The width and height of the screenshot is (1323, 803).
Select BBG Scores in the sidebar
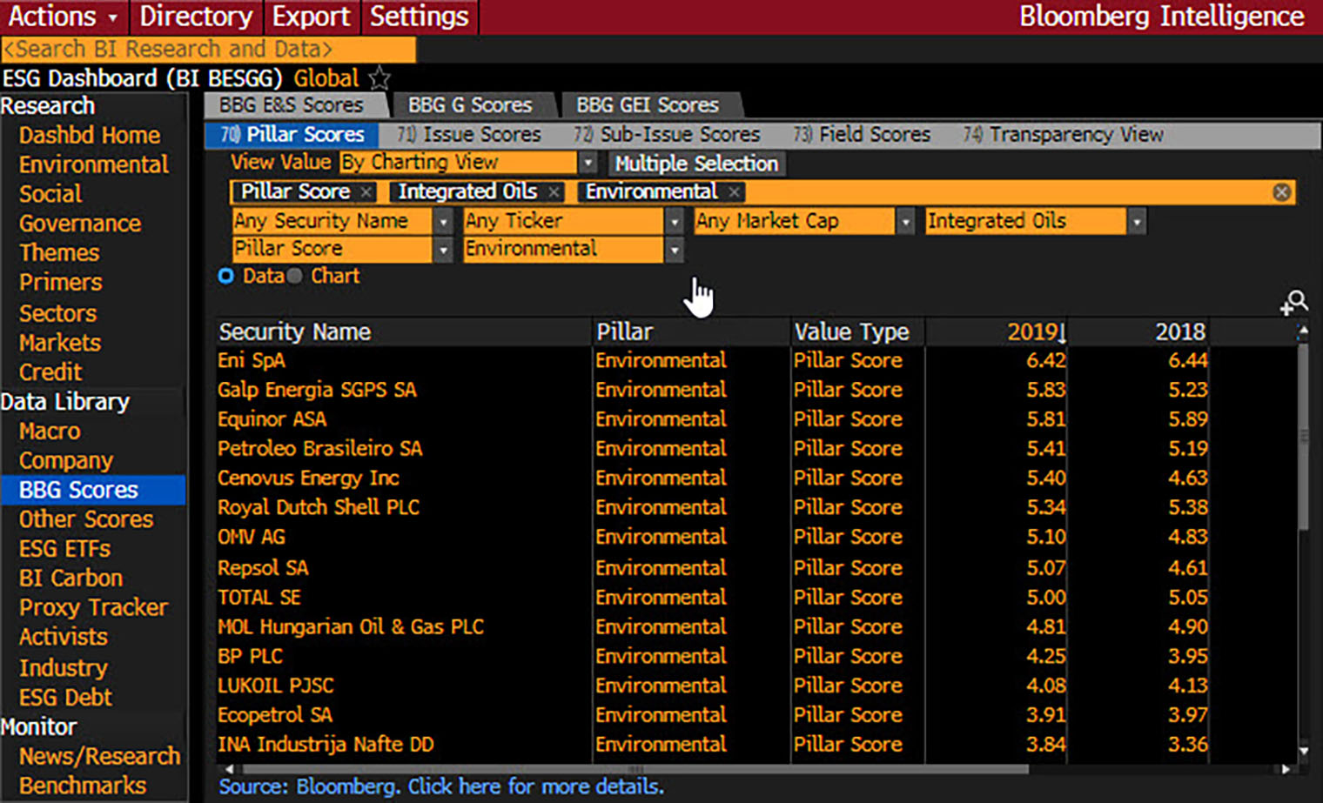pos(93,490)
